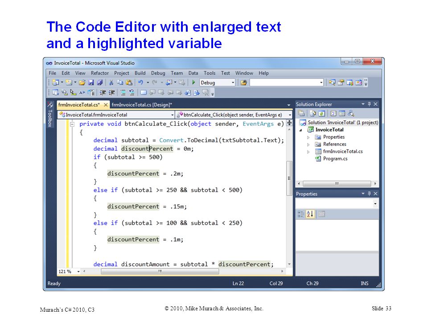Screen dimensions: 428x321
Task: Uncomment the selected lines icon
Action: click(x=132, y=93)
